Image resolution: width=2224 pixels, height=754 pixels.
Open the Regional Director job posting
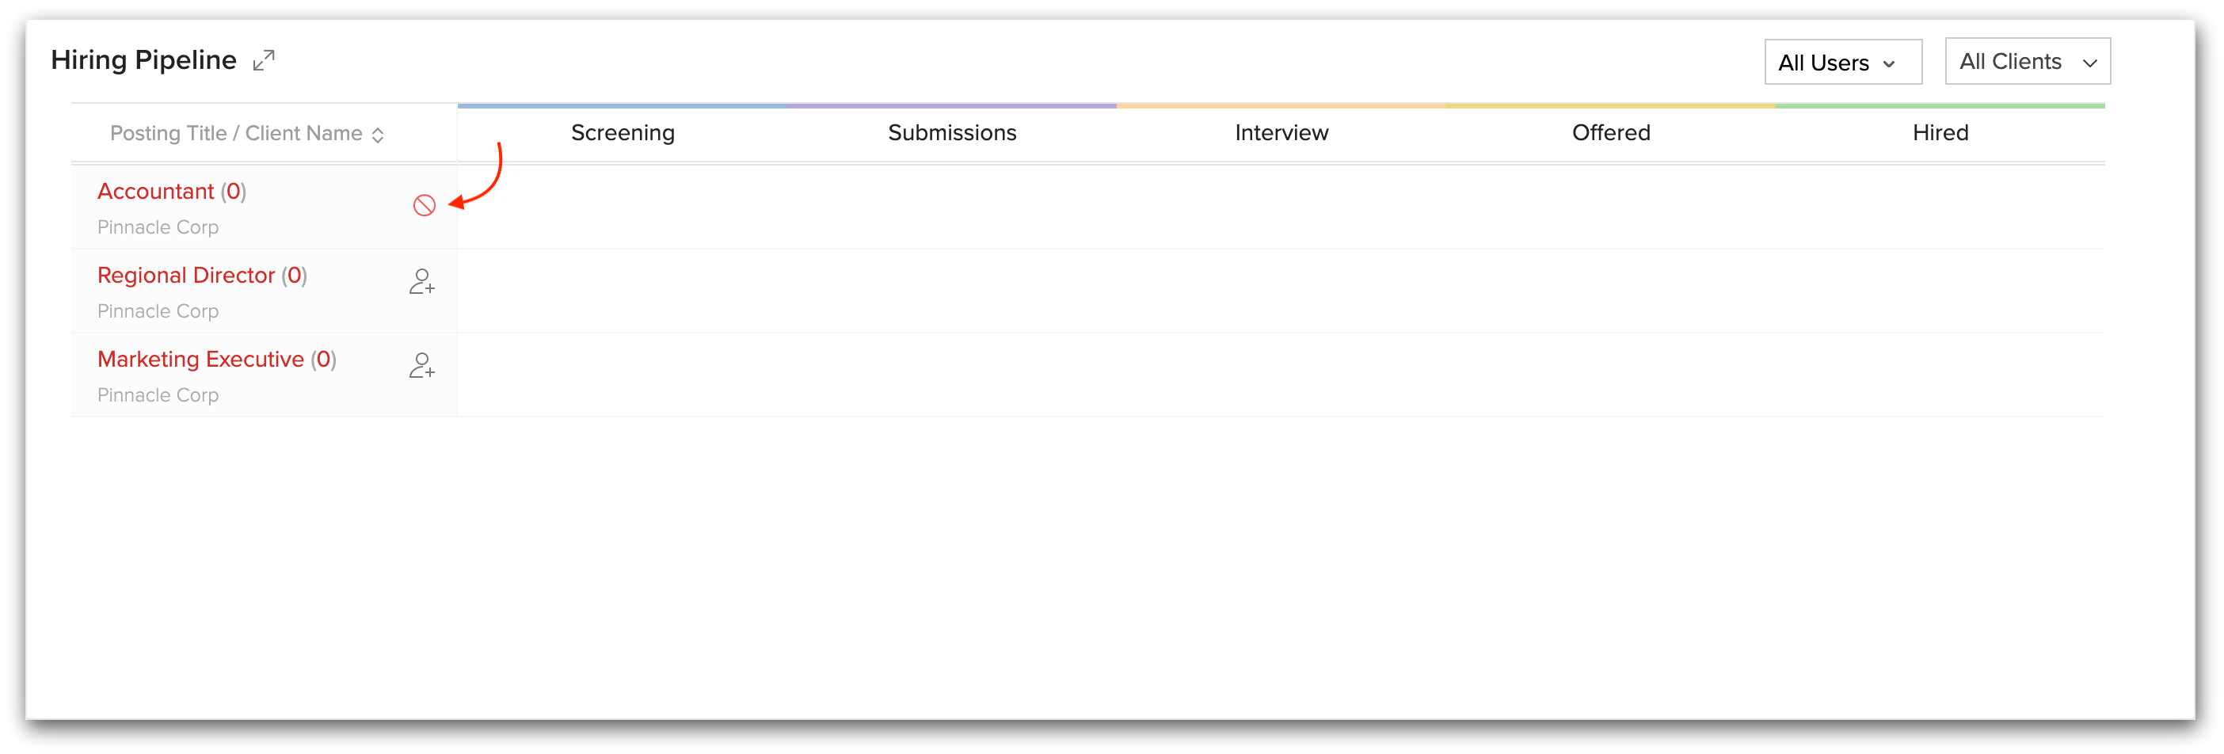pos(185,276)
